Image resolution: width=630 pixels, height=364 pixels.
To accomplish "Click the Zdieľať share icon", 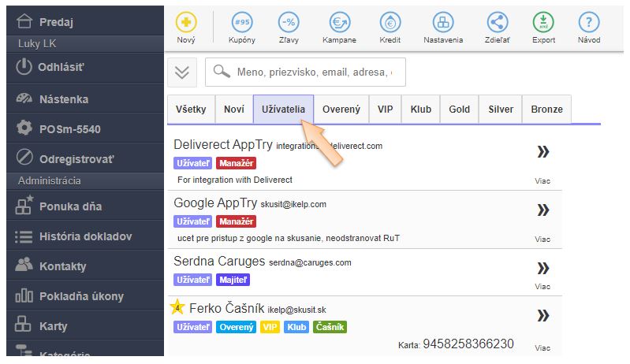I will [497, 24].
